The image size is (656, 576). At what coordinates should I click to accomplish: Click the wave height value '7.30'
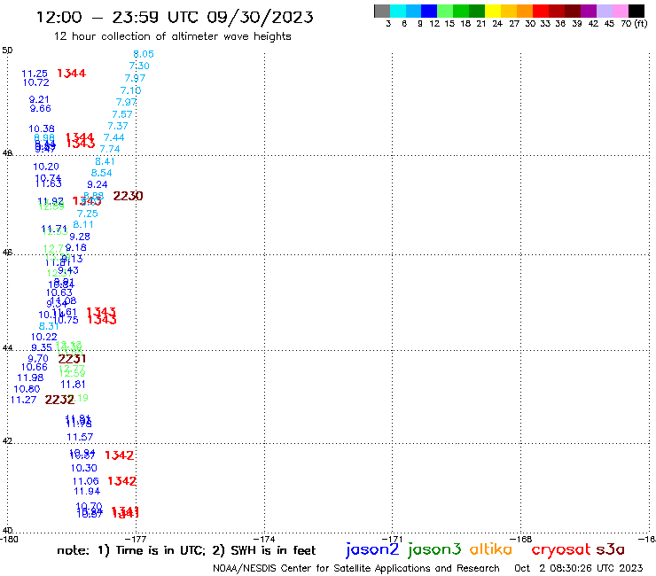[139, 66]
